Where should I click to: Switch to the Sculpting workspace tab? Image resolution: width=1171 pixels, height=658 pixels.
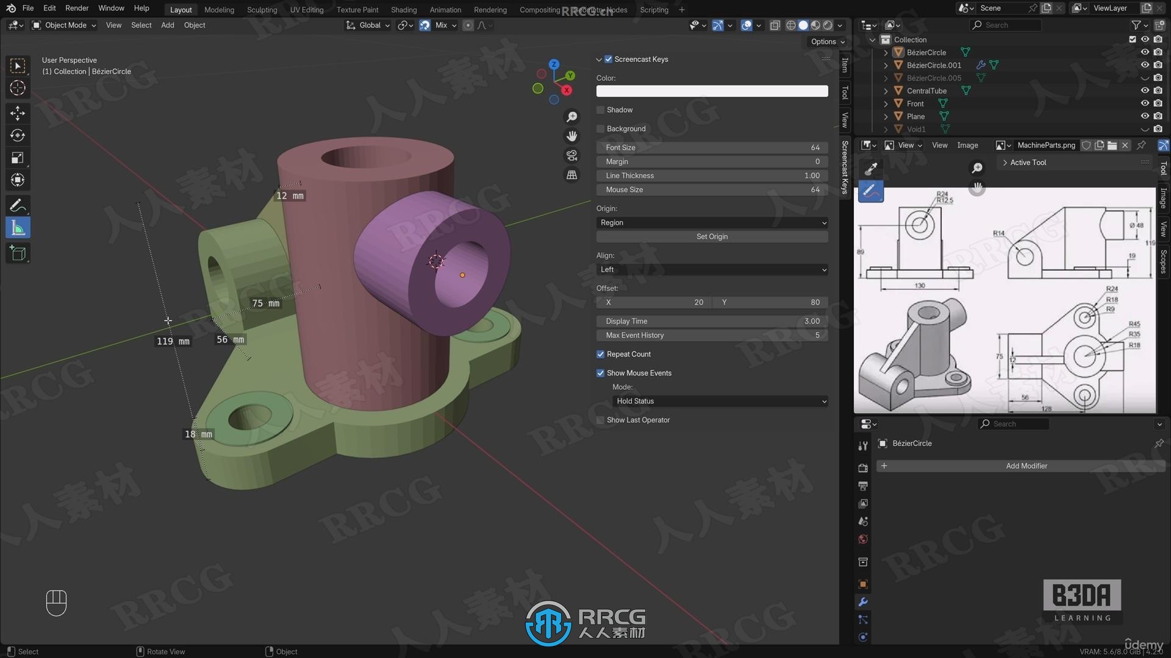pos(262,10)
